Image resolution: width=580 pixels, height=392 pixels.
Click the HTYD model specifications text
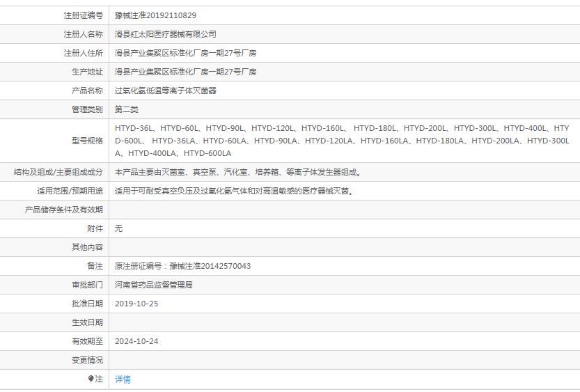coord(341,141)
